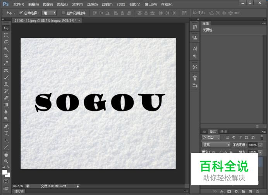Select the Gradient tool
The image size is (268, 195).
point(6,105)
